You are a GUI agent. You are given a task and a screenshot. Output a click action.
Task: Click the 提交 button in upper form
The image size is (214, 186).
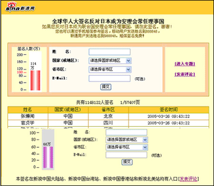tap(106, 87)
